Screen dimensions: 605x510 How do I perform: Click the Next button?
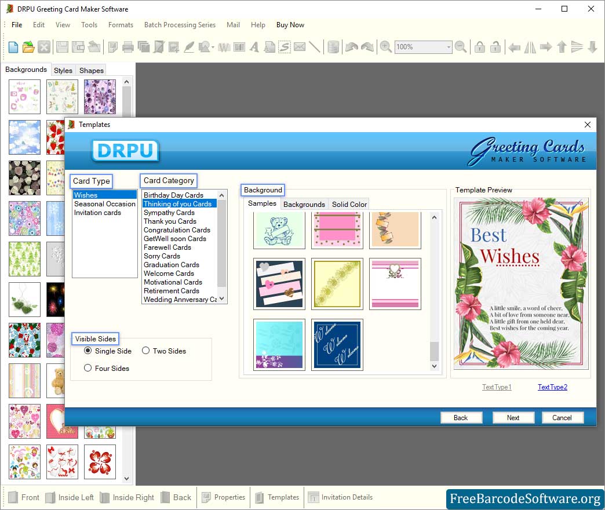513,417
